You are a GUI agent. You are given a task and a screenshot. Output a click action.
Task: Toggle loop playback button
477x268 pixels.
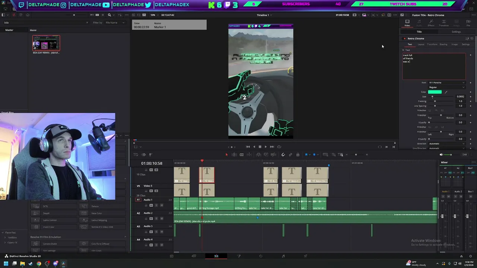(x=279, y=147)
